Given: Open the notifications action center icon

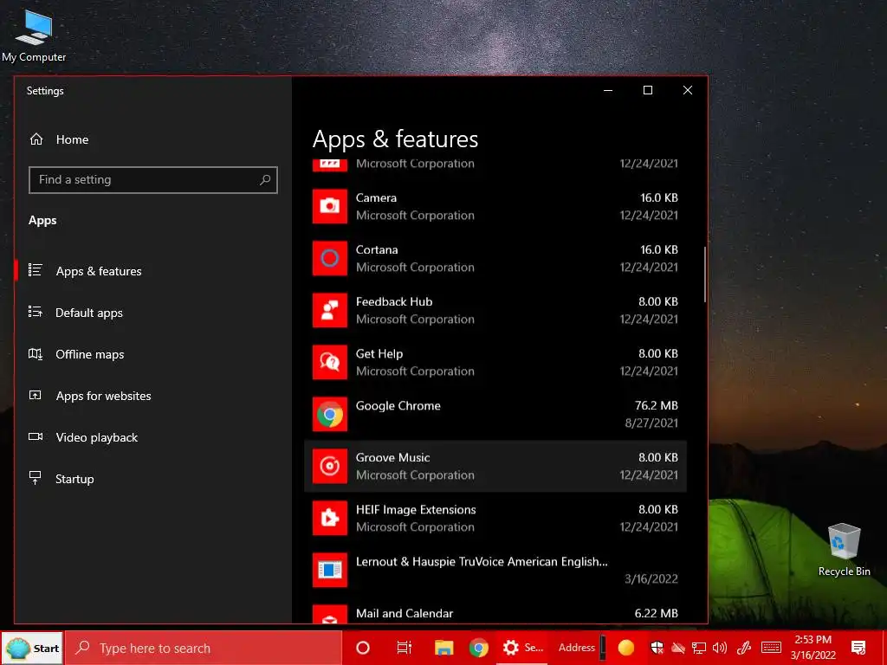Looking at the screenshot, I should [x=858, y=648].
